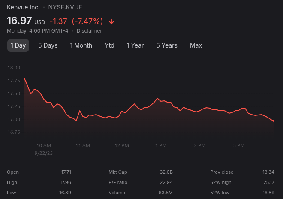This screenshot has height=199, width=283.
Task: Click the P/E ratio label
Action: click(x=118, y=182)
